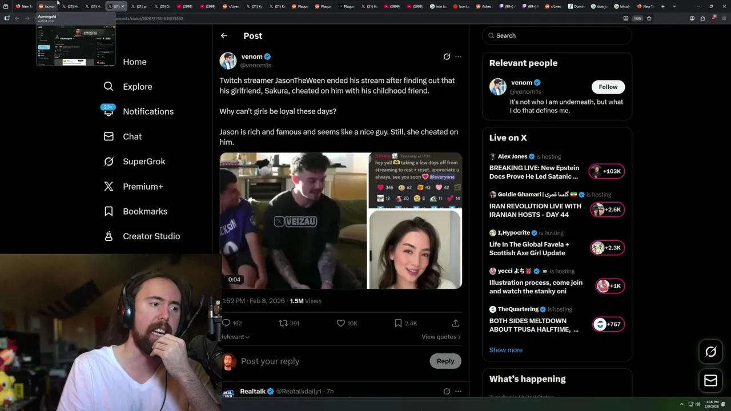This screenshot has width=731, height=411.
Task: Open the more options menu on venom's post
Action: point(458,57)
